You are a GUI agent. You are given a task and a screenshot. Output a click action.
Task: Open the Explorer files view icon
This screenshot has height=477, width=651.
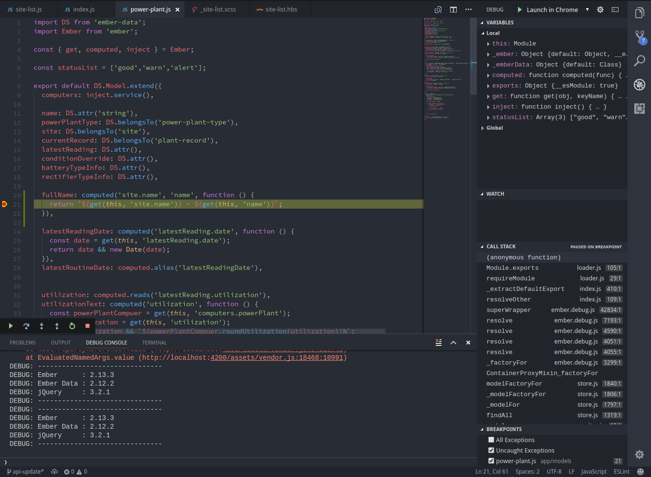coord(640,13)
